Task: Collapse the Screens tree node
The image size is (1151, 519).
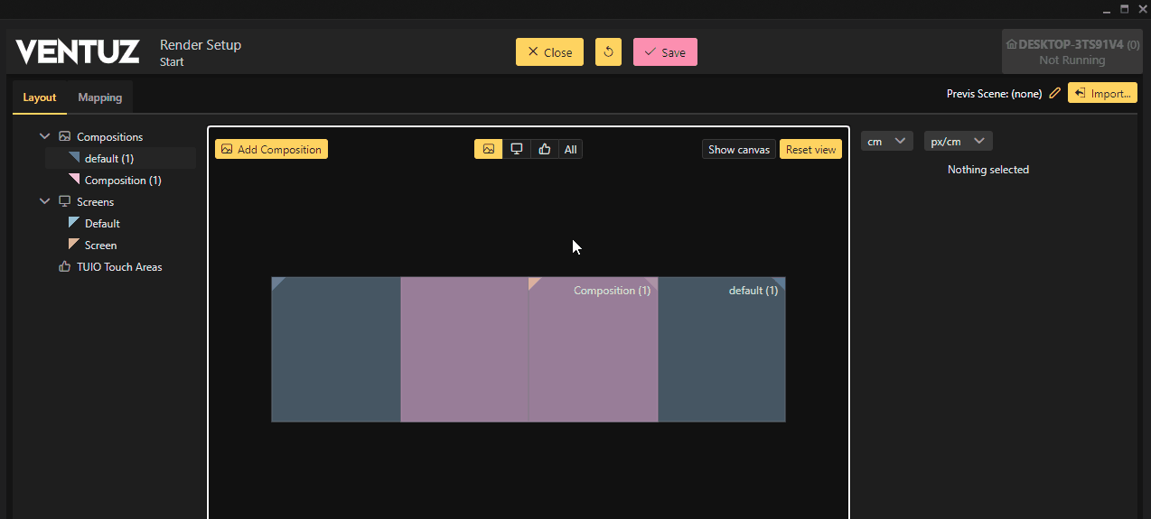Action: point(45,201)
